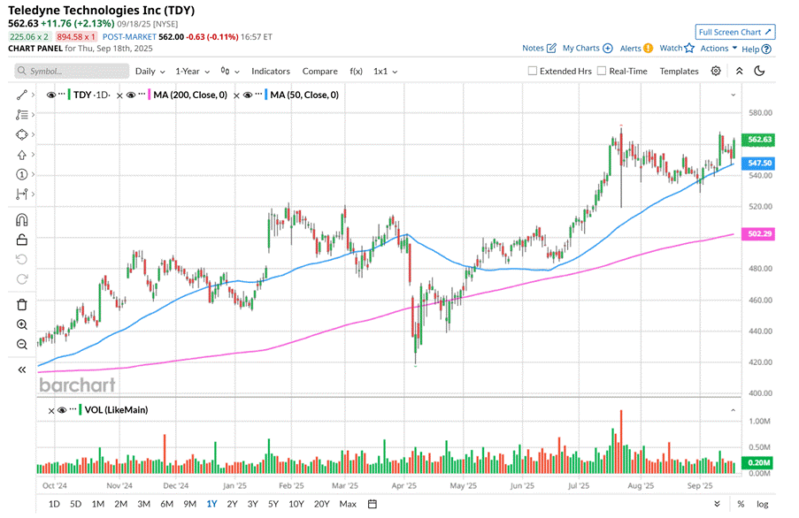The width and height of the screenshot is (799, 518).
Task: Focus the Symbol search field
Action: pos(72,72)
